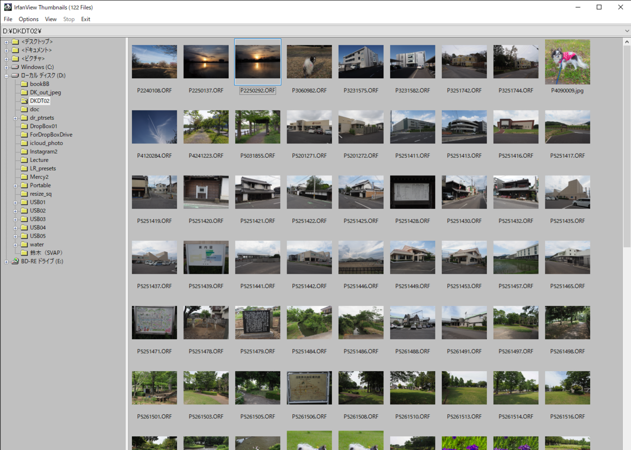
Task: Click the P3060982.ORF file name
Action: pyautogui.click(x=309, y=91)
